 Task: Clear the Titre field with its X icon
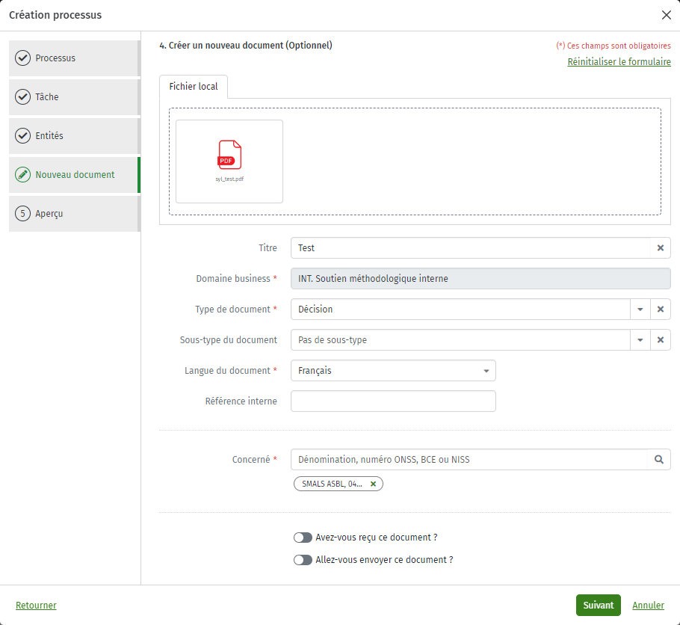(660, 247)
